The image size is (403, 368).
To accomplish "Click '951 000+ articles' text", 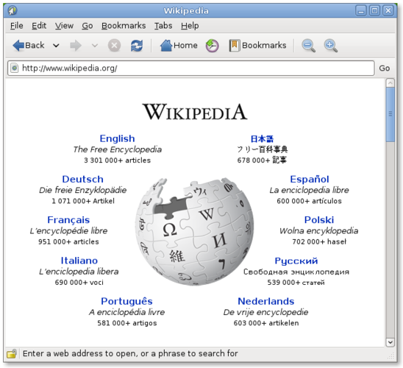I will click(x=68, y=241).
